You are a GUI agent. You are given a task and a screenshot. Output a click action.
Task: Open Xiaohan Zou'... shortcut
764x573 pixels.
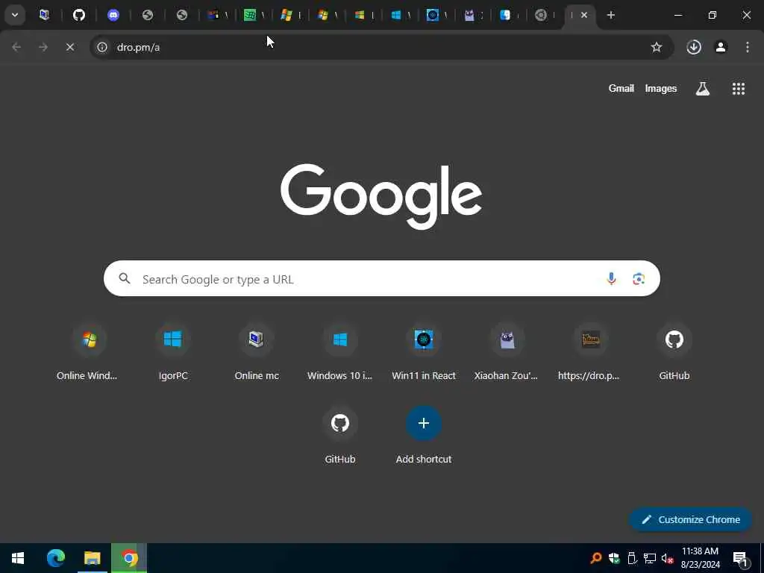coord(507,352)
